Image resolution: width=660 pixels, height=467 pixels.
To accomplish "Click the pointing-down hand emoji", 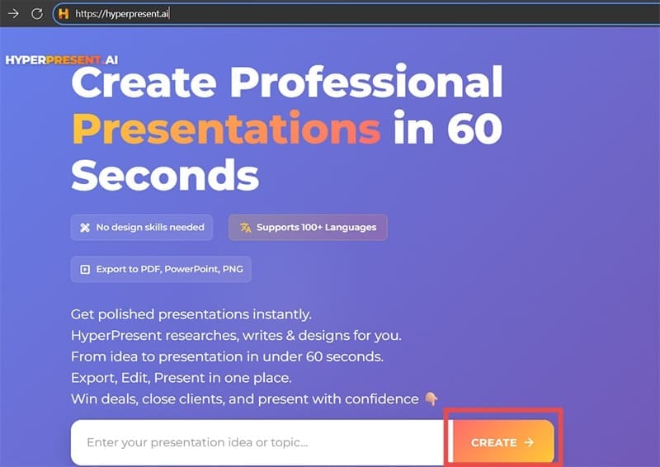I will 431,399.
